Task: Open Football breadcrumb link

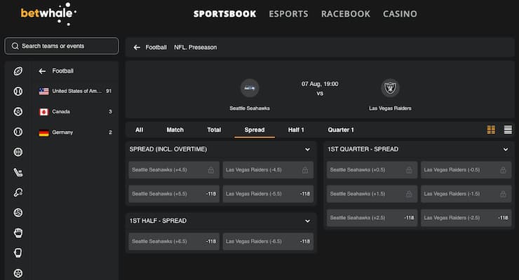Action: click(156, 48)
